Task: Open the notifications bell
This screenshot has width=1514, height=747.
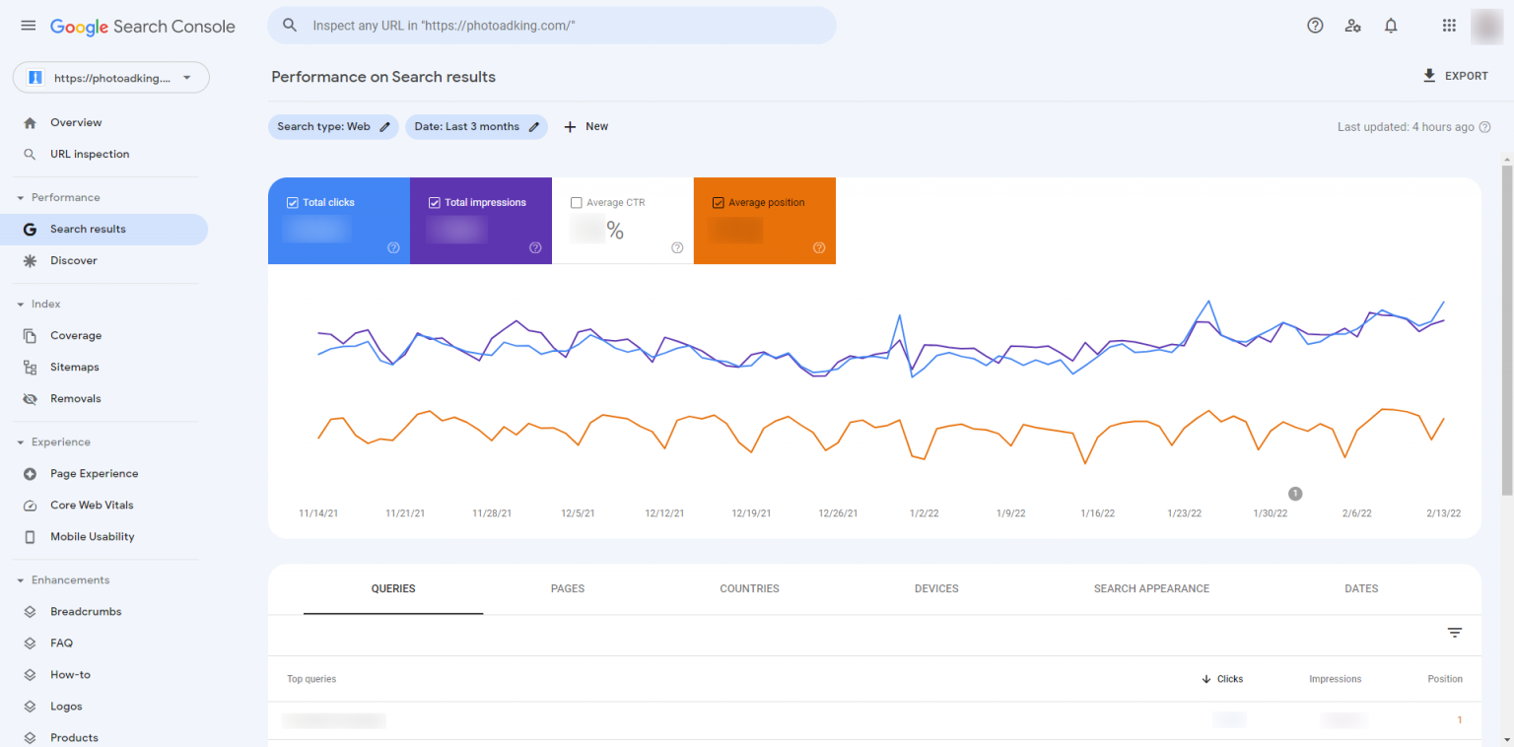Action: coord(1391,25)
